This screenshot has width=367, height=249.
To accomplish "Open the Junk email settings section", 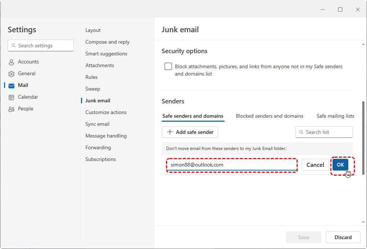I will click(x=97, y=100).
